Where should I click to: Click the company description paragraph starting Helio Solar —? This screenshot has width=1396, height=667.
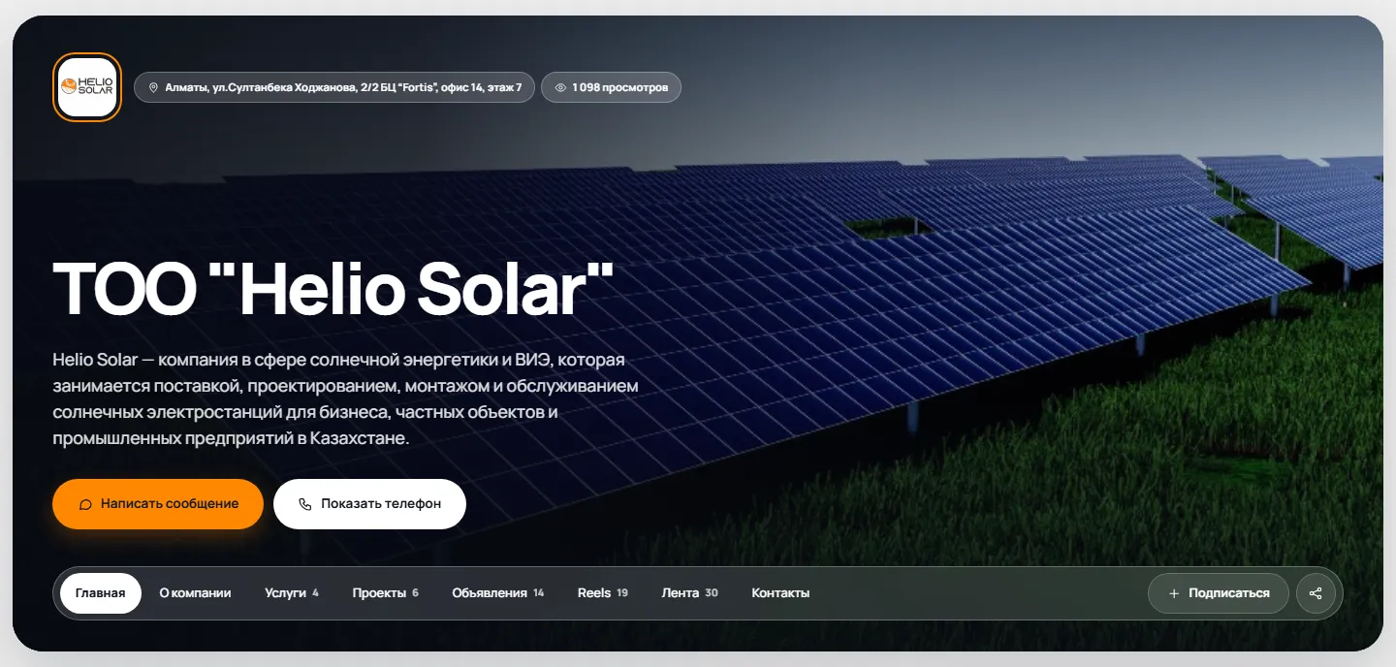point(346,399)
